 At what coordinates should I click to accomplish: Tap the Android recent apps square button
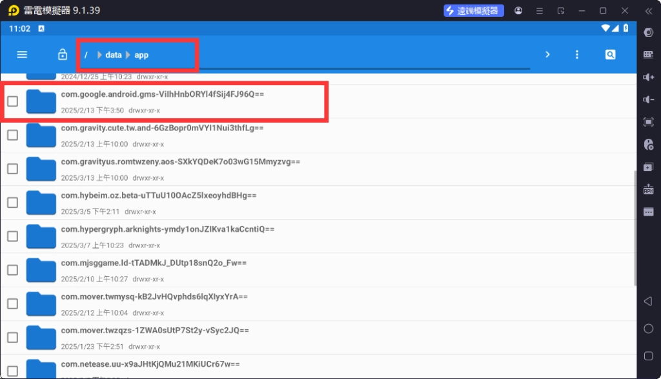648,356
